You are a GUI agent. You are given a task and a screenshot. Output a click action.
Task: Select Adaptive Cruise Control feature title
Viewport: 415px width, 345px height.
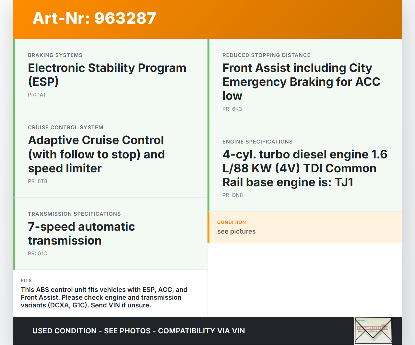(96, 154)
